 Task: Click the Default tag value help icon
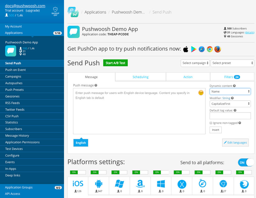point(235,110)
